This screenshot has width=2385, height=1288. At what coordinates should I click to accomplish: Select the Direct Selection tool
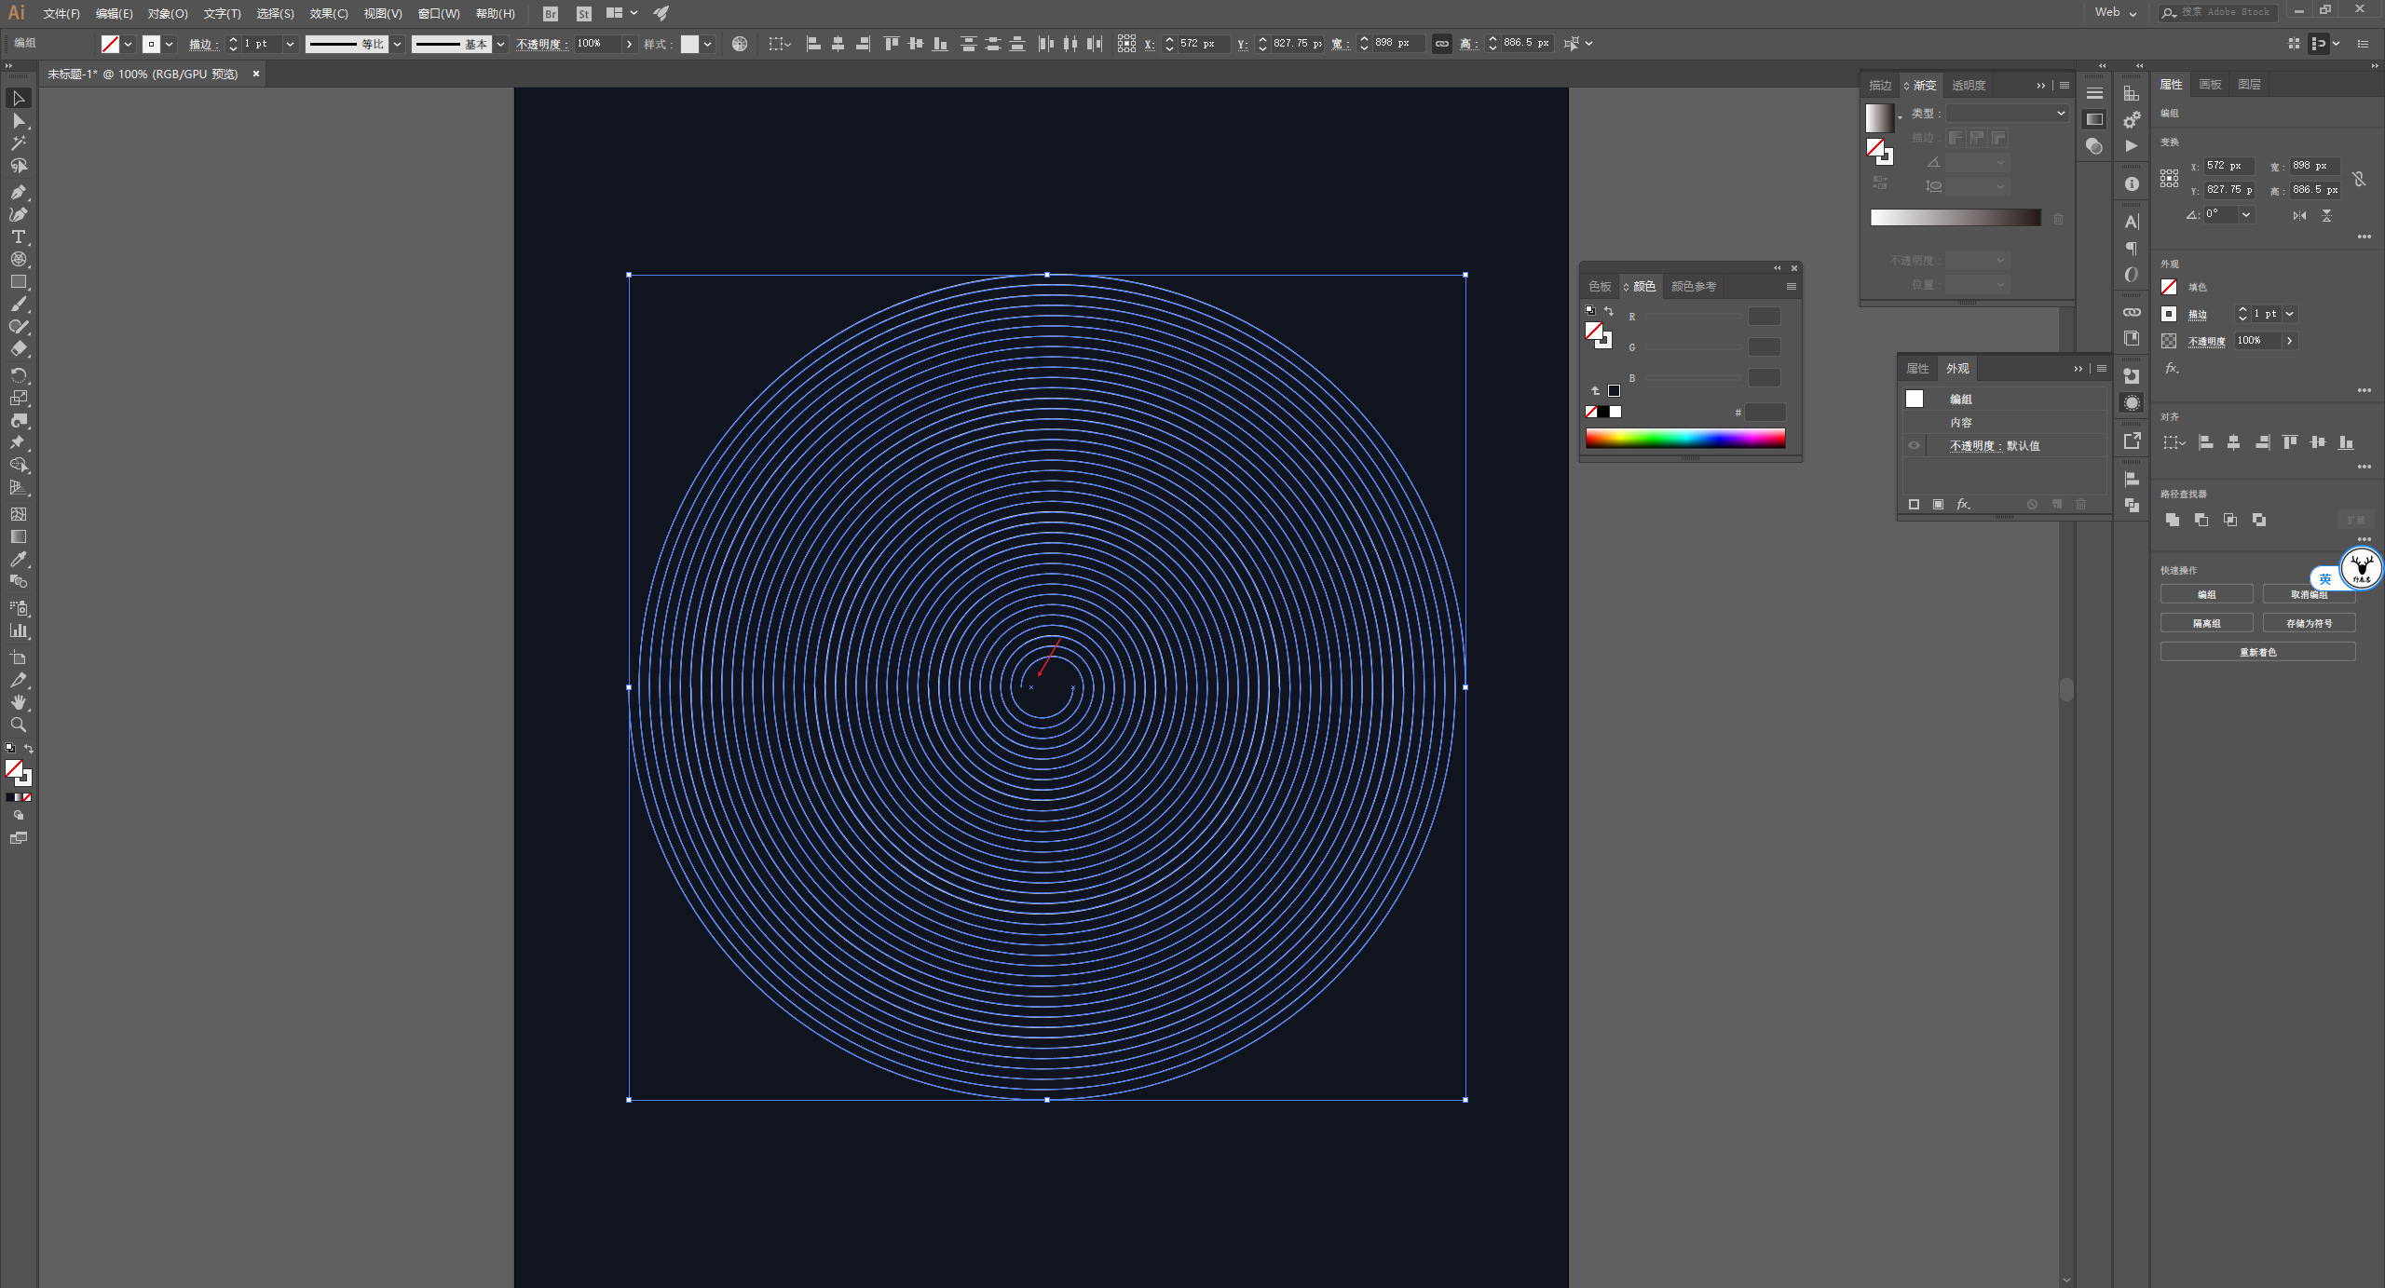tap(19, 121)
